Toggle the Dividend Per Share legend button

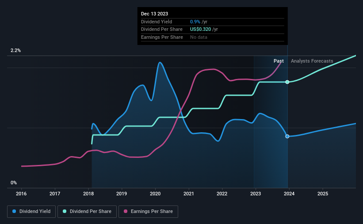click(x=87, y=211)
